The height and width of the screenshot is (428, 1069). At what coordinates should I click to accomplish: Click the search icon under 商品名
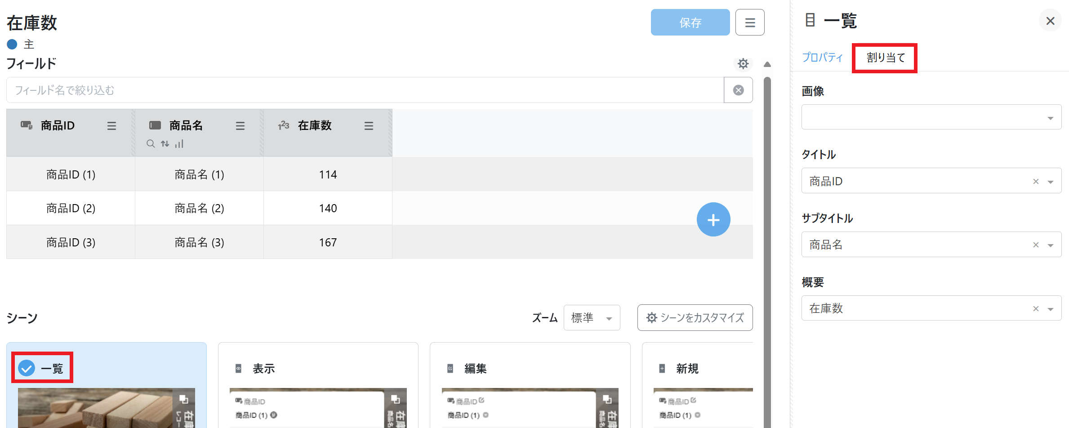pyautogui.click(x=151, y=144)
